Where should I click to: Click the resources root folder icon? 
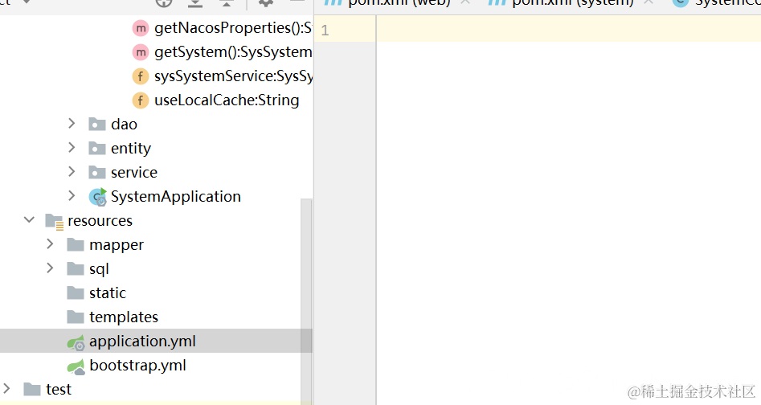click(54, 221)
